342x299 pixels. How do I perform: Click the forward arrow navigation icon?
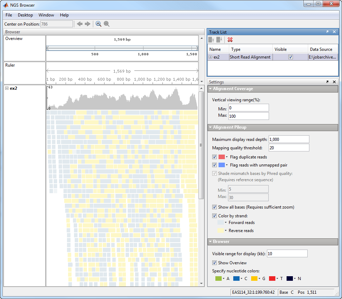(x=87, y=24)
